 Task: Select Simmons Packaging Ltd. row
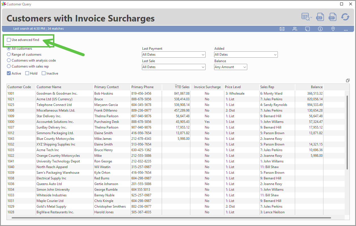point(176,133)
